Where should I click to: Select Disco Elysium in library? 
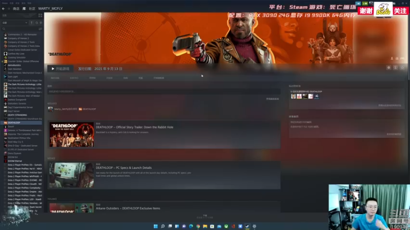click(14, 153)
